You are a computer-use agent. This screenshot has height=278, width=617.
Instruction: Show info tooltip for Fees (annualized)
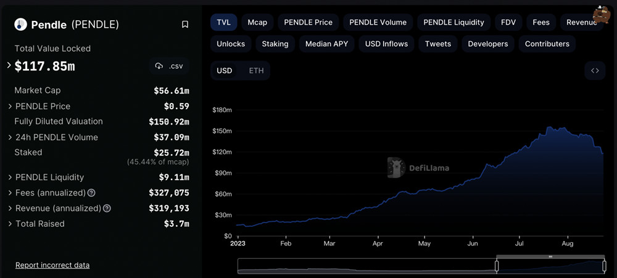point(91,193)
